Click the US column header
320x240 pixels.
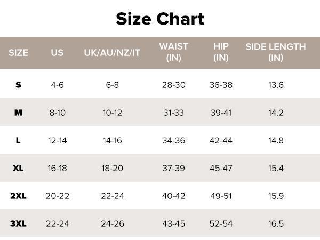[x=57, y=52]
